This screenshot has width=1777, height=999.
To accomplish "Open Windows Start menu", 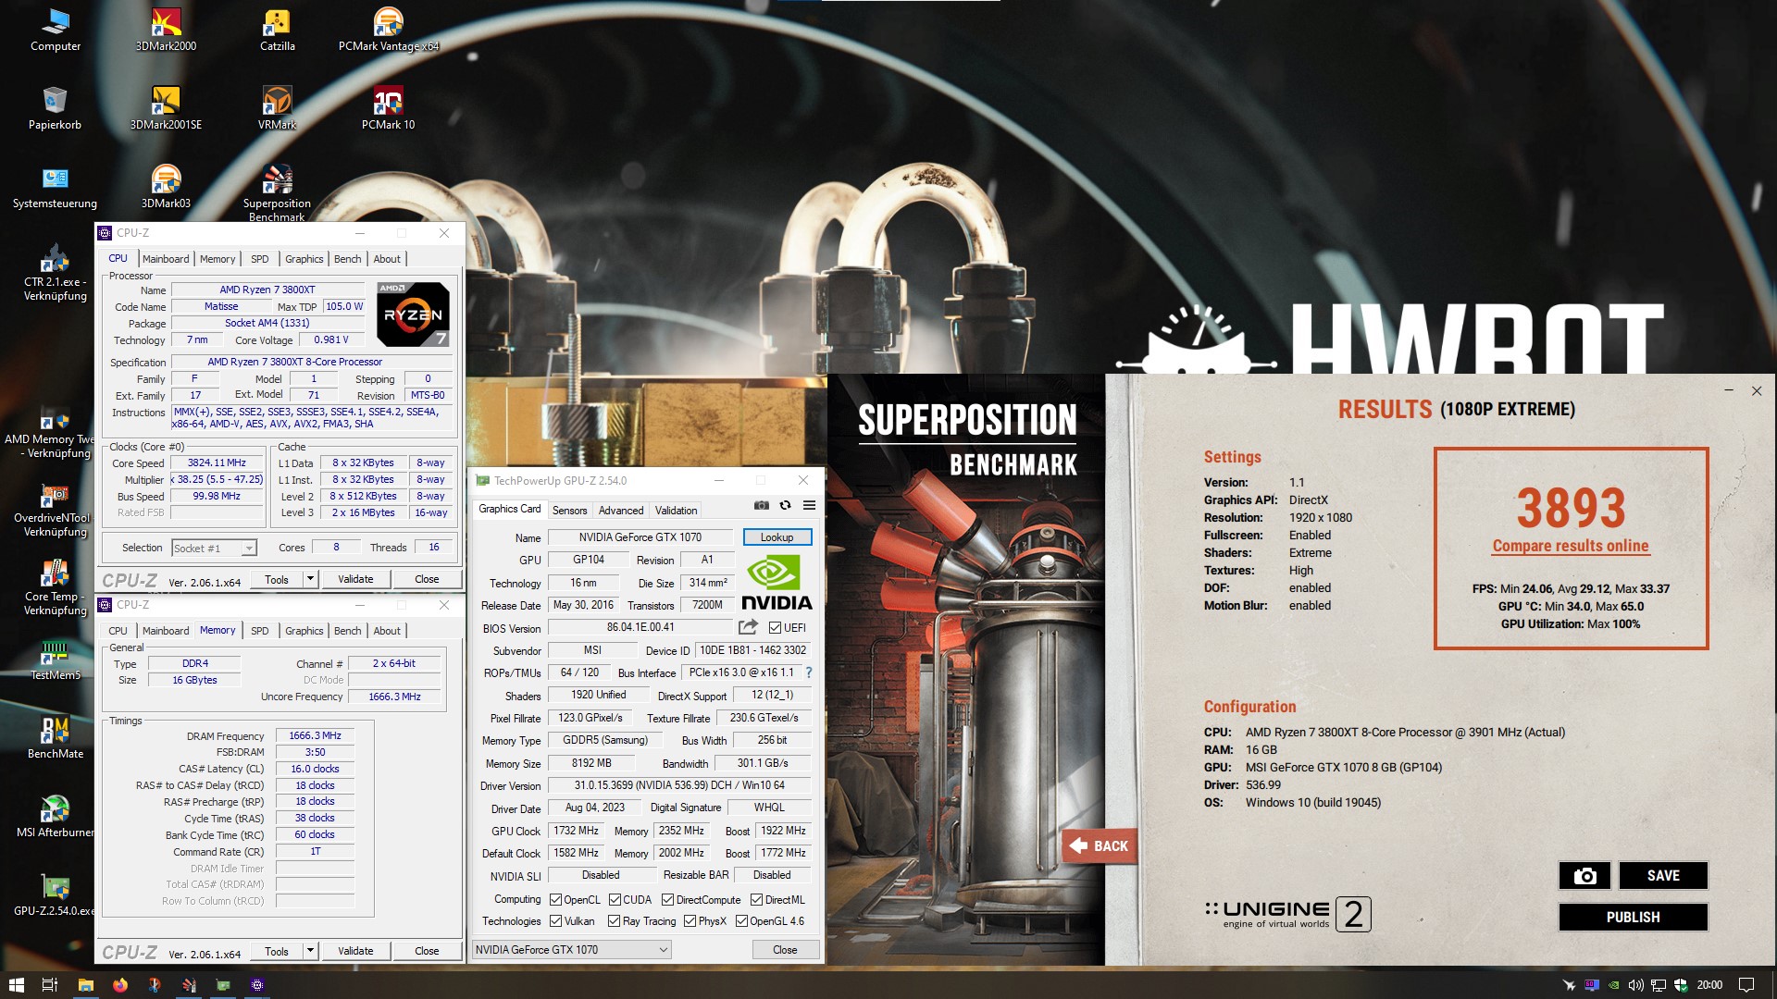I will [16, 985].
